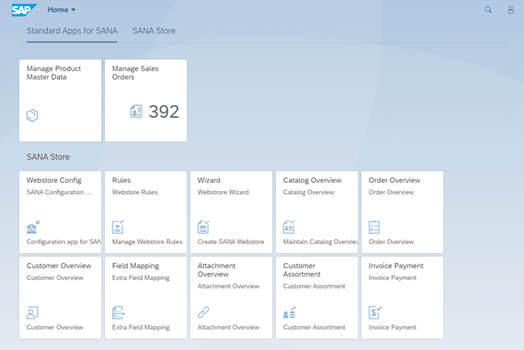Open the Manage Product Master Data tile title
Screen dimensions: 524x350
point(54,73)
